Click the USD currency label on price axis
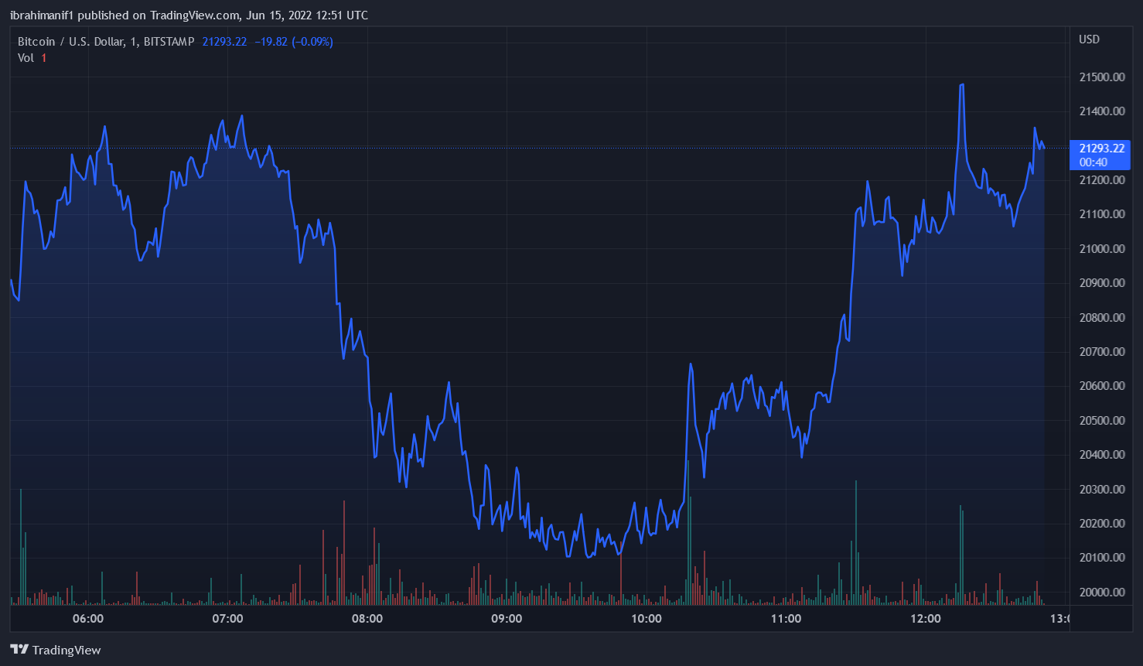Screen dimensions: 1143x666 click(x=1089, y=39)
